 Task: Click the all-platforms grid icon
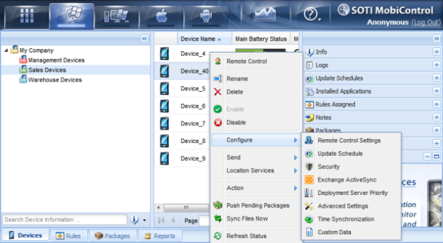click(x=27, y=16)
